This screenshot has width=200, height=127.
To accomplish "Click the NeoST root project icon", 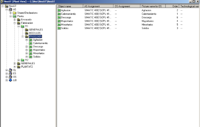I will [x=7, y=6].
